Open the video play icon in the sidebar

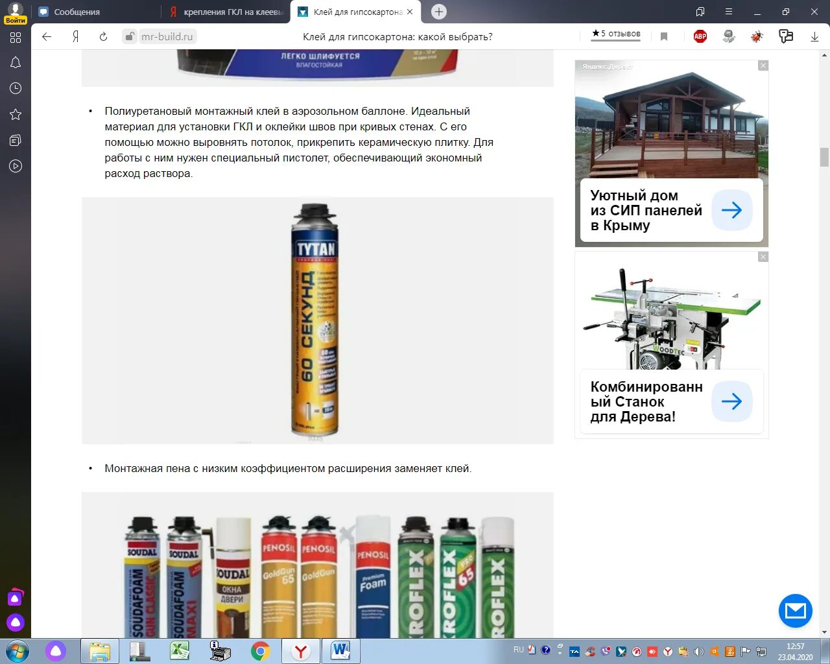coord(16,166)
